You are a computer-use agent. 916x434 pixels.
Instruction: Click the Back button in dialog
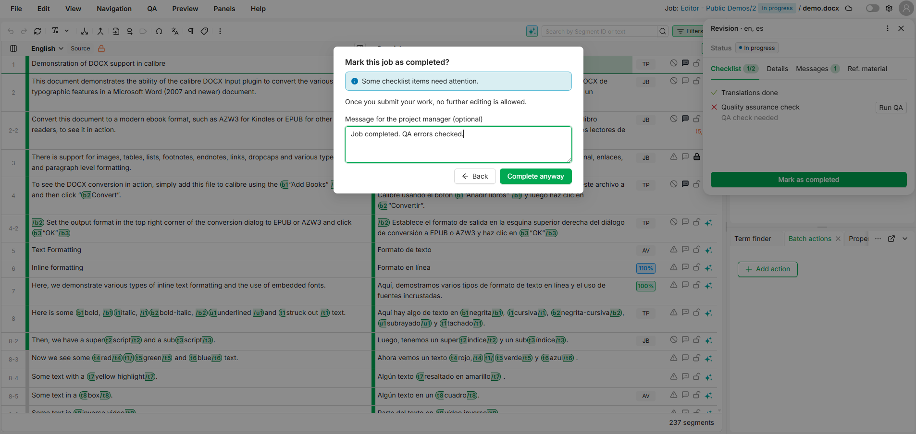(x=475, y=176)
